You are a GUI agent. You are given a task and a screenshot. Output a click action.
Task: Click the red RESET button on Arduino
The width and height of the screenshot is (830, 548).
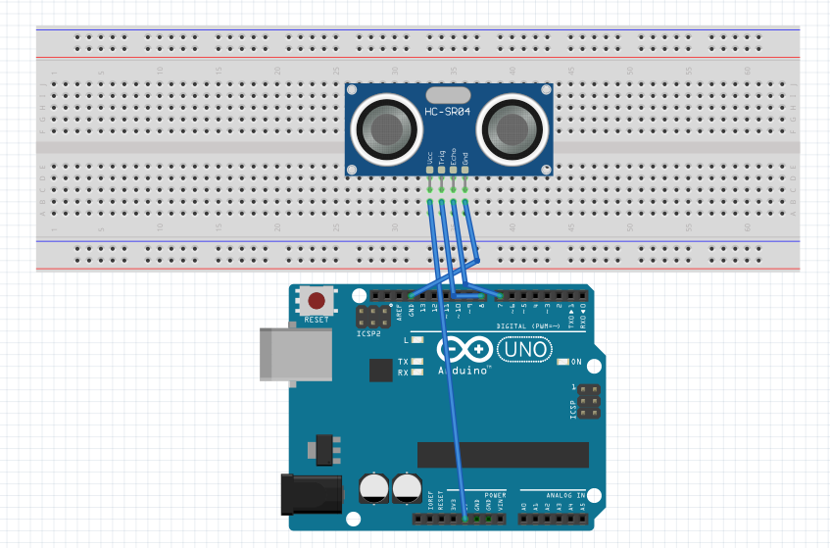[317, 301]
